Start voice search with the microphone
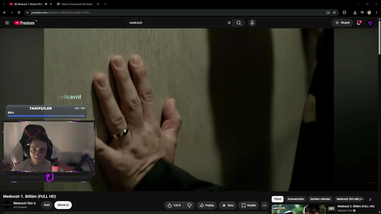This screenshot has height=214, width=381. point(252,23)
